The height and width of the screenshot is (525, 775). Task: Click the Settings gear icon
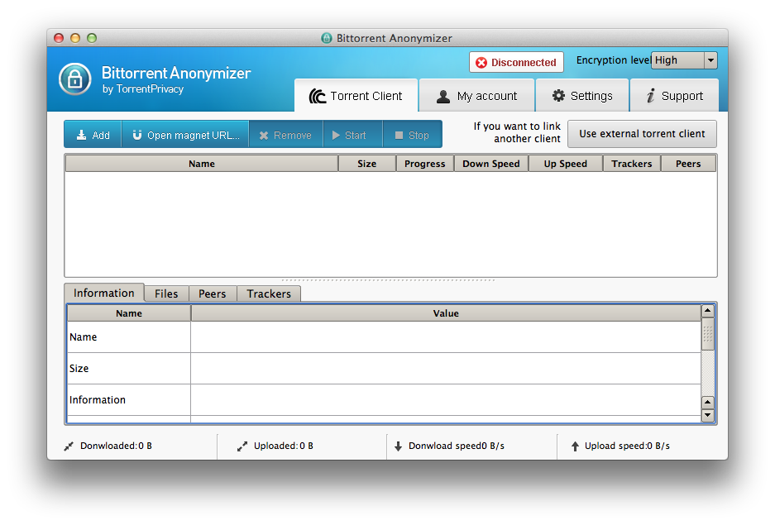(558, 96)
